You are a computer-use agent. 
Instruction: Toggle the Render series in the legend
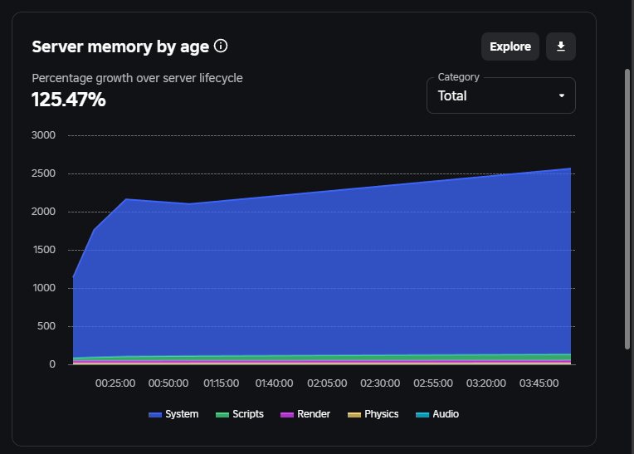point(305,414)
